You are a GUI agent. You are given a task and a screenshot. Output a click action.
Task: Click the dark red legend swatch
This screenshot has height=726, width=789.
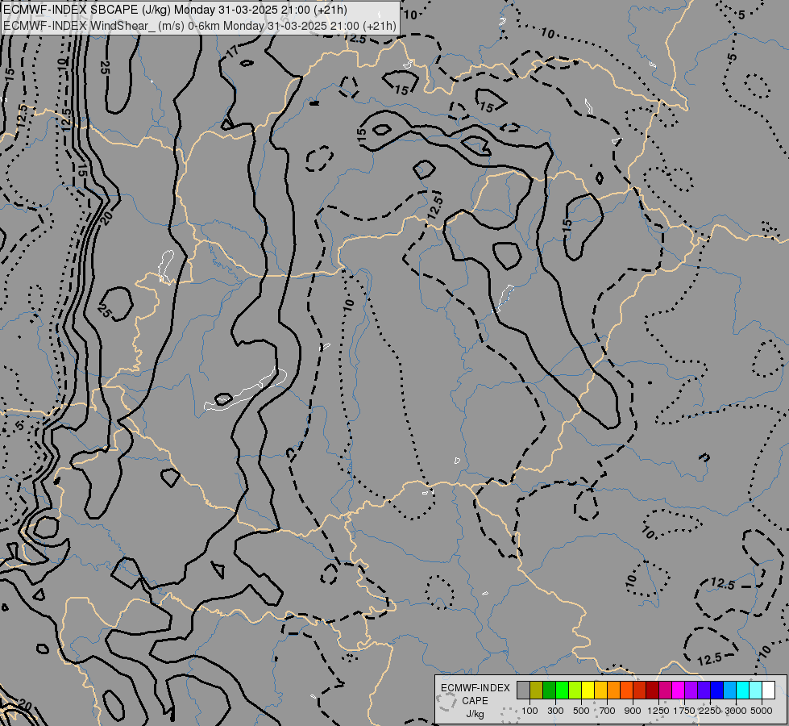pos(652,690)
